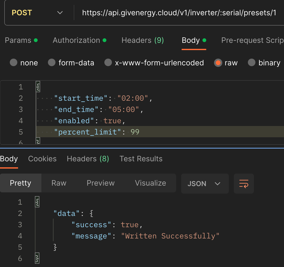
Task: Toggle line wrap icon in response
Action: click(244, 184)
